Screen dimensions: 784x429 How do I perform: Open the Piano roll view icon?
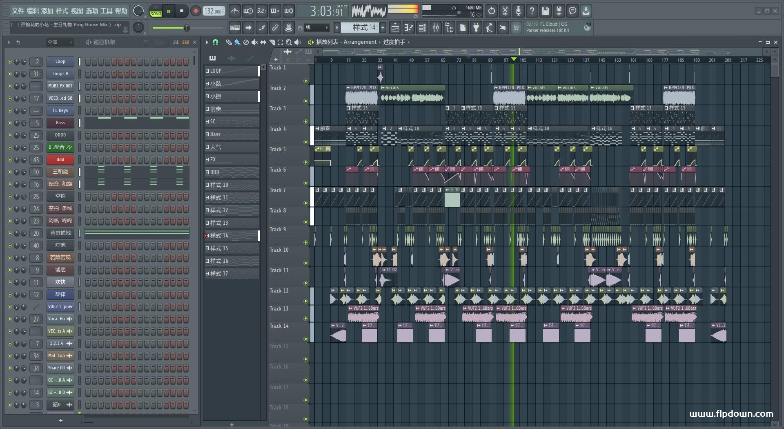409,28
